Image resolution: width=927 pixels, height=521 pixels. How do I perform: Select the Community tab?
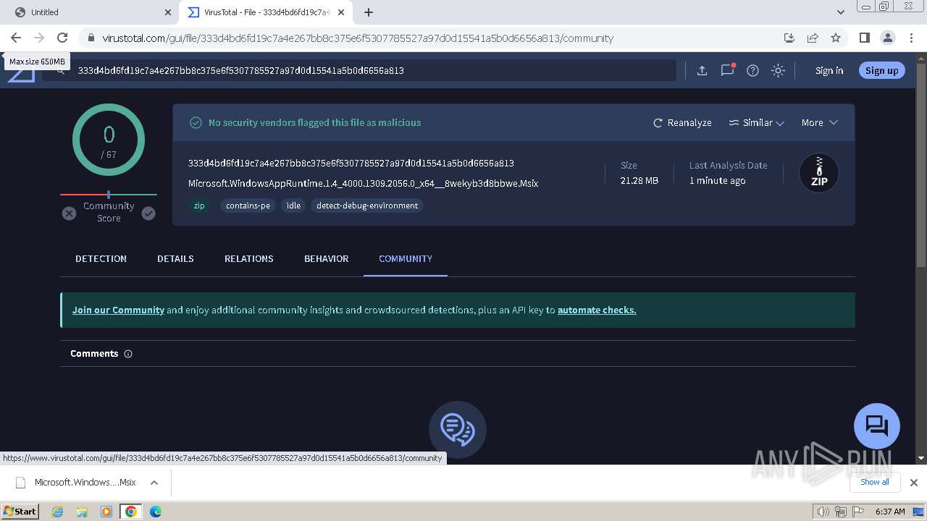coord(406,259)
